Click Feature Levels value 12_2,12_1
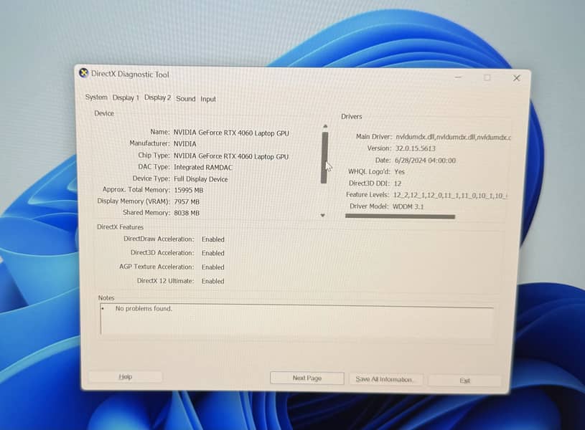This screenshot has width=585, height=430. click(x=450, y=195)
